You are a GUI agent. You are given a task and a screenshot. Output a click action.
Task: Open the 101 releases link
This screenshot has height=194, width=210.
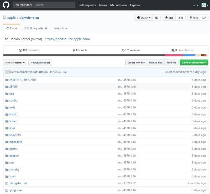[131, 50]
